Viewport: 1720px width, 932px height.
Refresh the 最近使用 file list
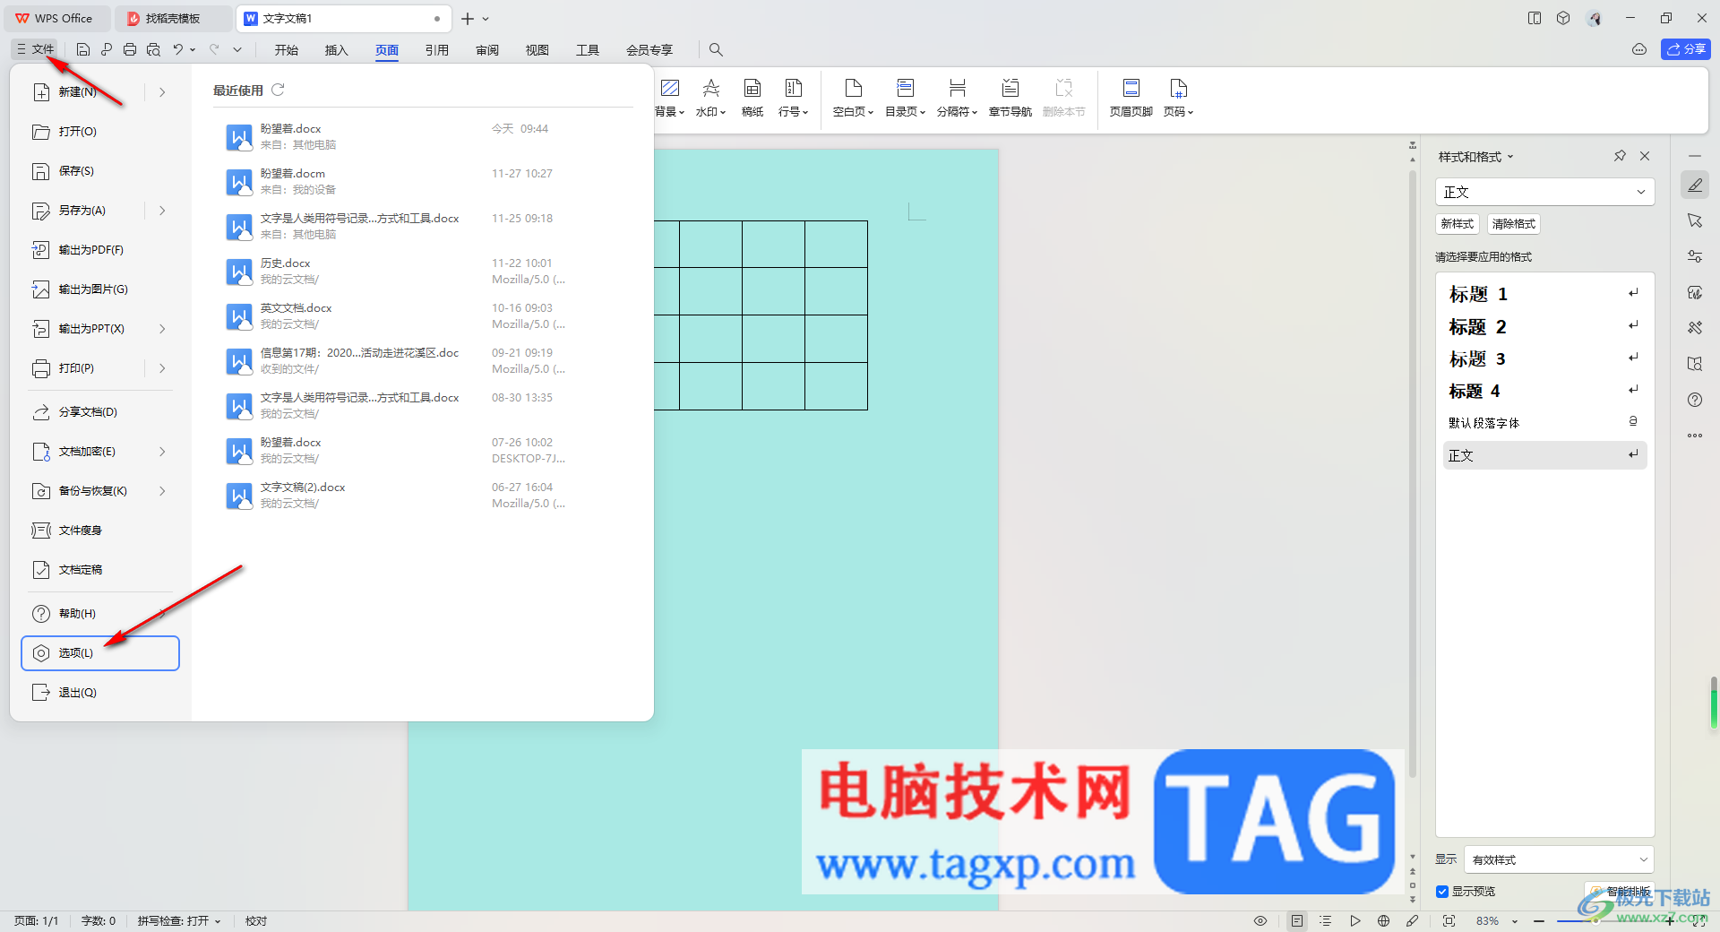[278, 90]
